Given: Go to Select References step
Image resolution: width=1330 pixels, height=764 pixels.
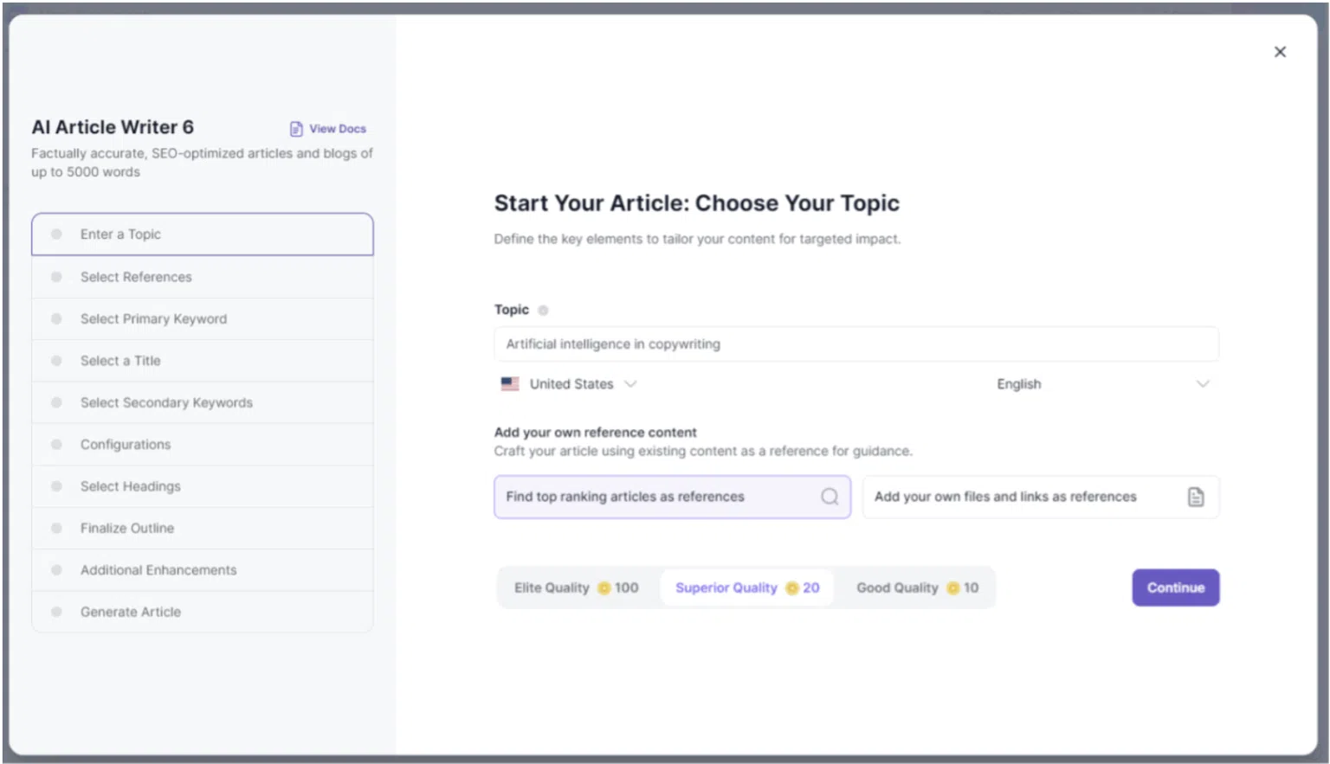Looking at the screenshot, I should pyautogui.click(x=203, y=277).
